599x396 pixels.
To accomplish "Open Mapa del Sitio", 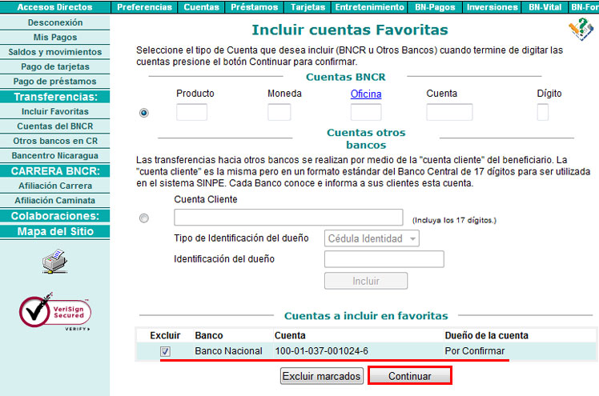I will click(55, 231).
